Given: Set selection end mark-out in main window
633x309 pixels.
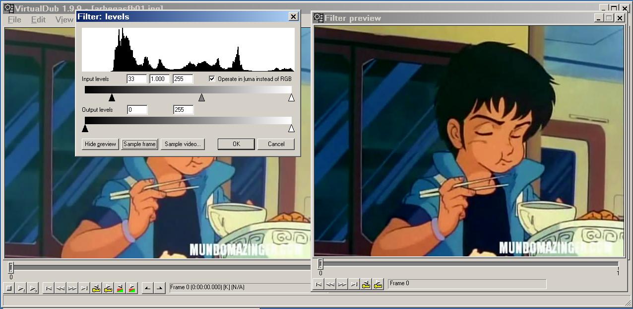Looking at the screenshot, I should [159, 288].
